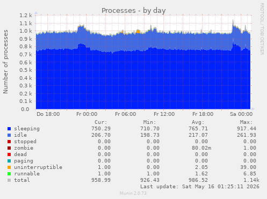Viewport: 267px width, 199px height.
Task: Click the 'dead' legend label
Action: click(x=20, y=154)
